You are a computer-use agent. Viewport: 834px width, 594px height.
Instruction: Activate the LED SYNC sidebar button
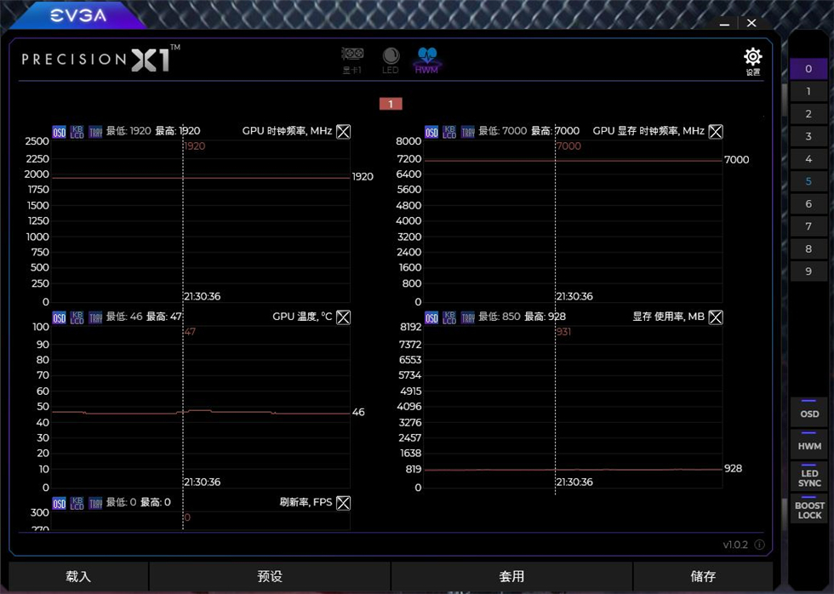[808, 477]
